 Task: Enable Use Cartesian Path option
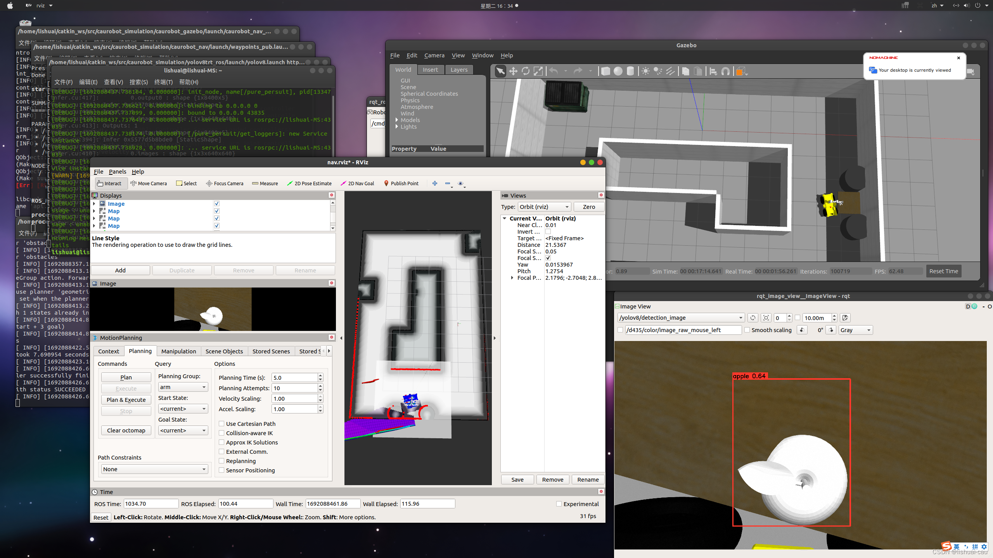pos(221,424)
